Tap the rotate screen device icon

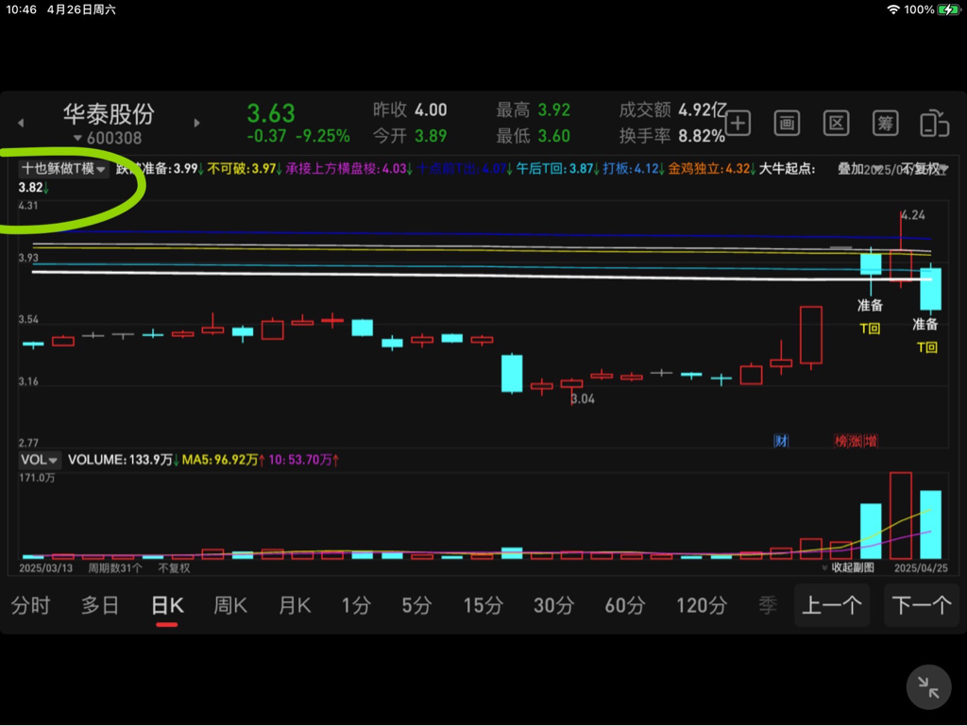[934, 123]
